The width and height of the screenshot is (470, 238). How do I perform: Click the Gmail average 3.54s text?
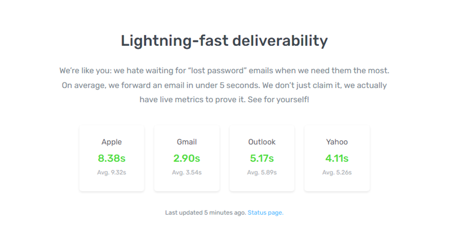click(x=187, y=173)
